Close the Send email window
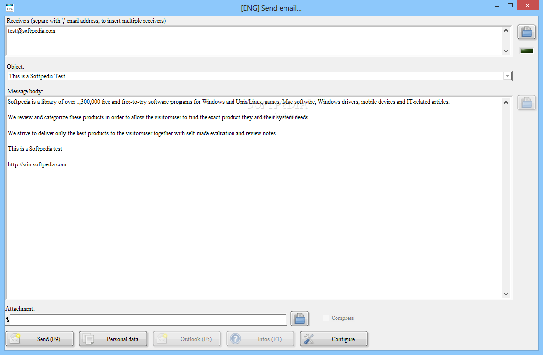The height and width of the screenshot is (355, 543). 527,5
